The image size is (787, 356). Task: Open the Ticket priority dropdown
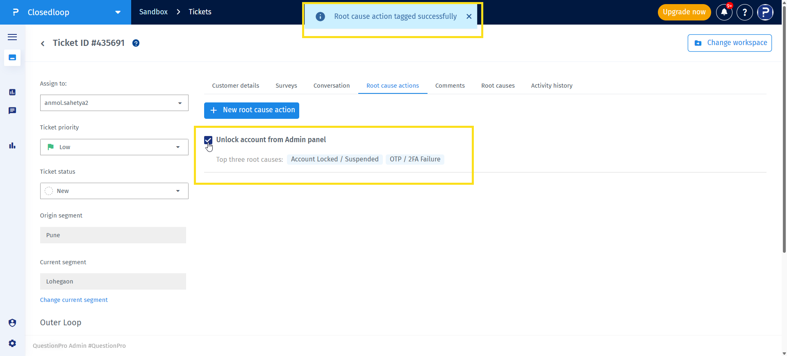(x=114, y=147)
